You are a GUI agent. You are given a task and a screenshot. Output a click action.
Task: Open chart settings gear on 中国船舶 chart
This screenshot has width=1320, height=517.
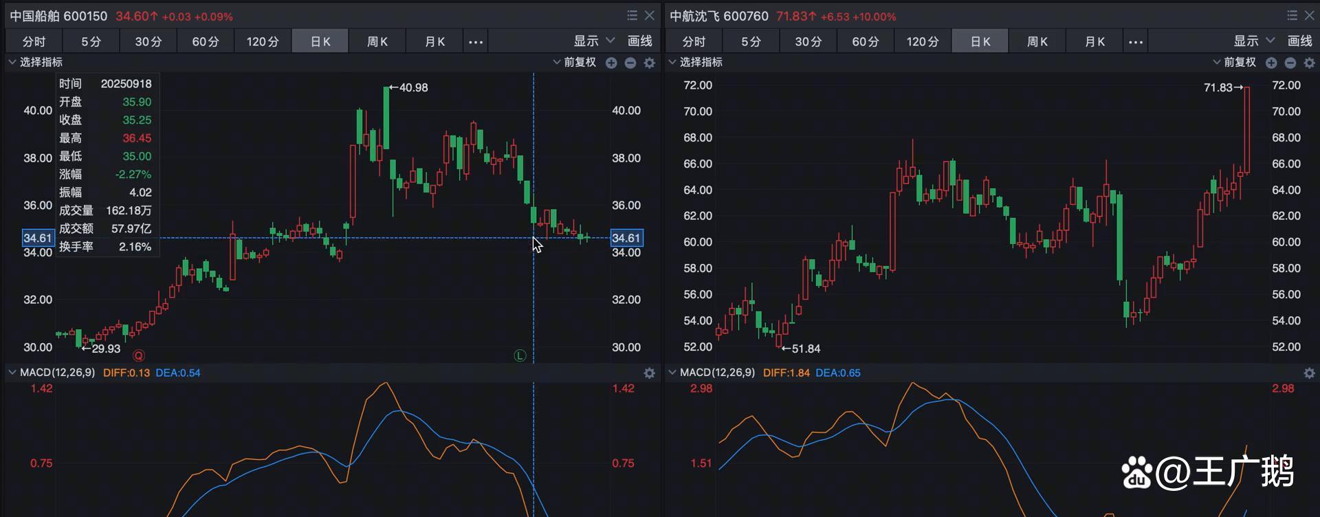click(x=650, y=63)
